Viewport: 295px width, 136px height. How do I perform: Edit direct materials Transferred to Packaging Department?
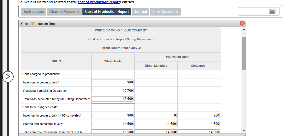coord(156,132)
